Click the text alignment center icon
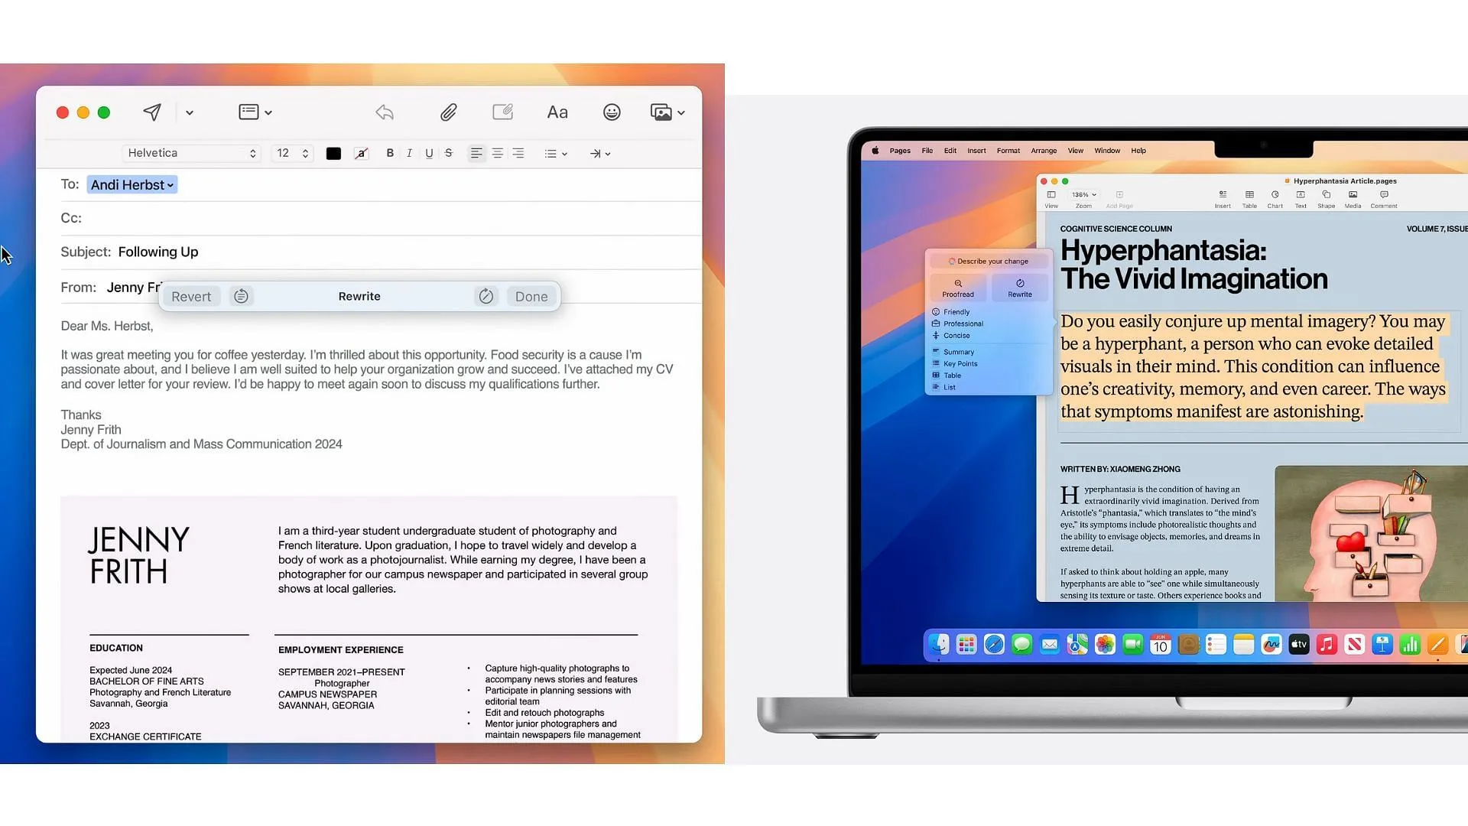Screen dimensions: 1468x826 tap(497, 152)
